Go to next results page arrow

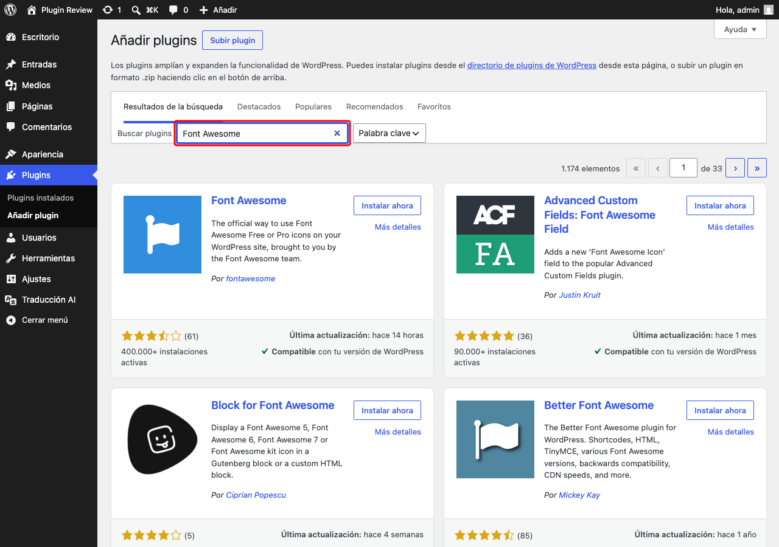(x=735, y=168)
